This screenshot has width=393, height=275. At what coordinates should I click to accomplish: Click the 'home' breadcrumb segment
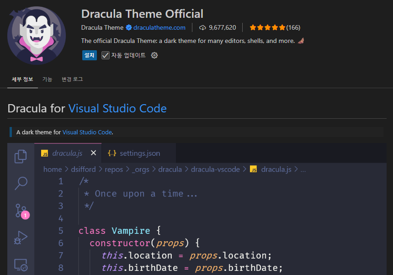click(53, 169)
